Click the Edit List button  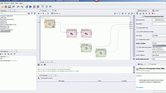159,20
